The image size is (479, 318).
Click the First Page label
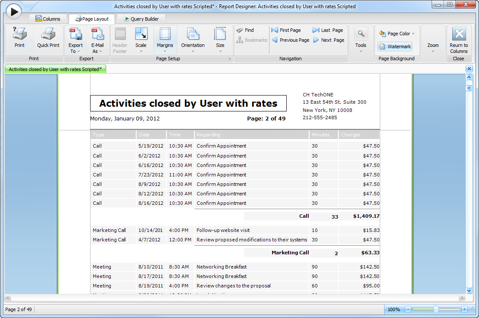290,30
